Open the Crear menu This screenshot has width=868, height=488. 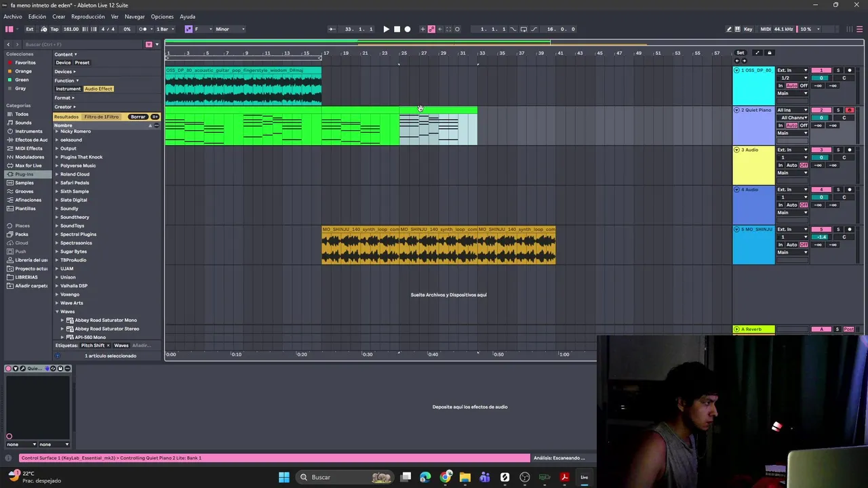click(59, 16)
